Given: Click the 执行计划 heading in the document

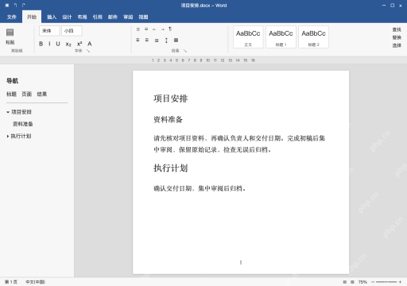Looking at the screenshot, I should pos(171,168).
